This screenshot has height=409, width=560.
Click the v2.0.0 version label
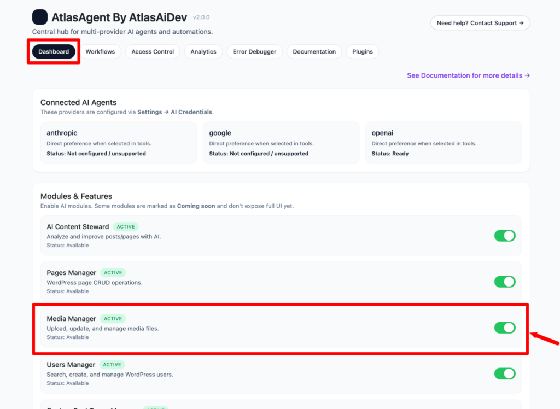[x=201, y=17]
